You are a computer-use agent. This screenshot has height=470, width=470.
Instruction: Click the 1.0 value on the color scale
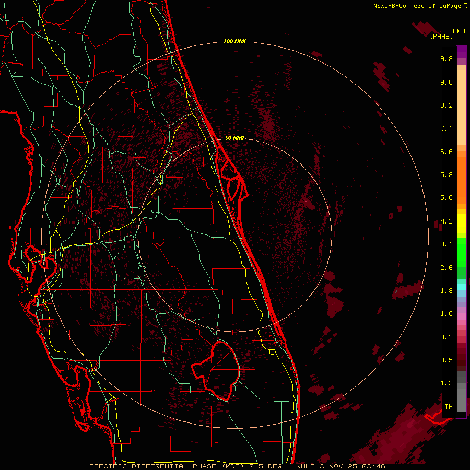[446, 314]
